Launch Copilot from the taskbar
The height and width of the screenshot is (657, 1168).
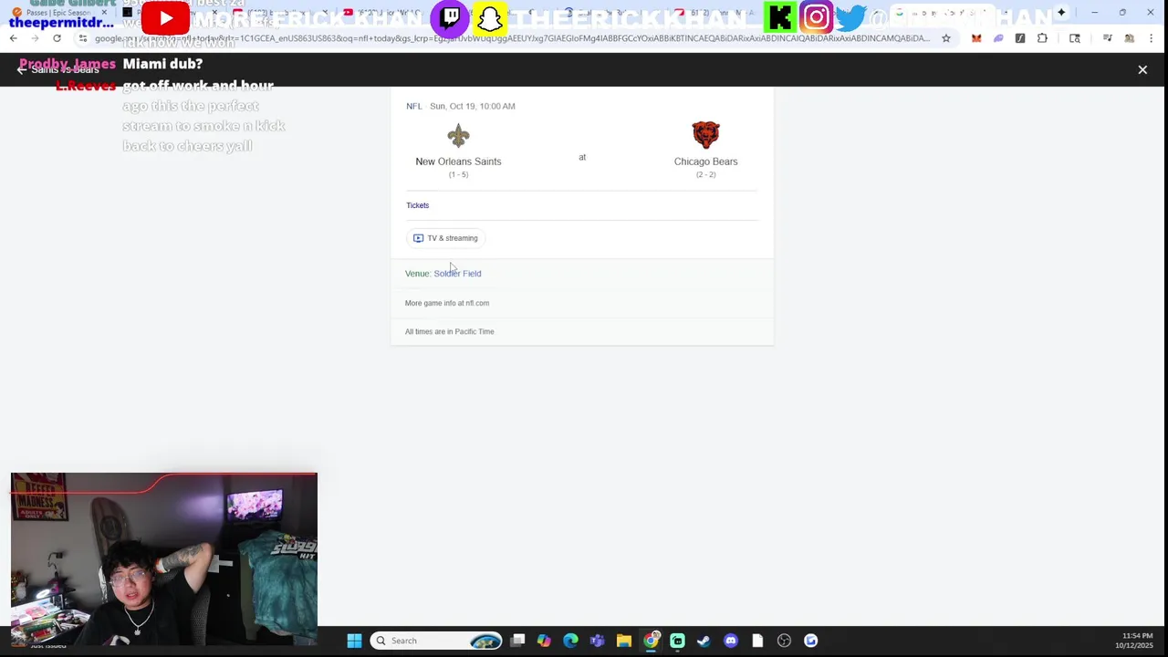point(544,641)
